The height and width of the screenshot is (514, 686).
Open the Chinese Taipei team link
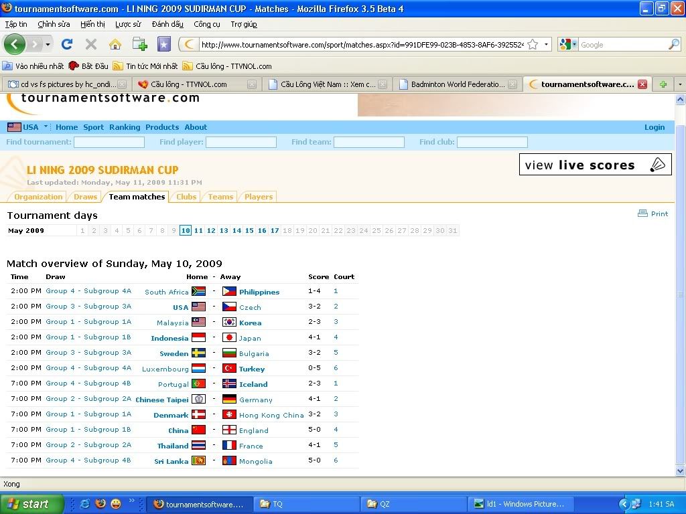[x=162, y=400]
